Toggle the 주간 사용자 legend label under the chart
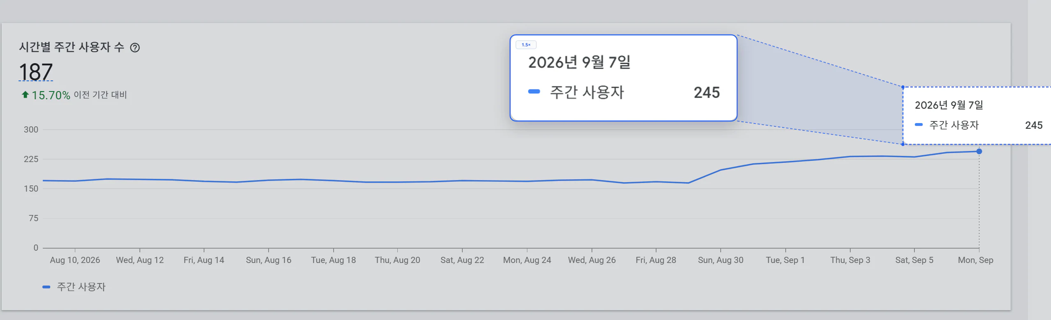The width and height of the screenshot is (1051, 320). coord(81,287)
